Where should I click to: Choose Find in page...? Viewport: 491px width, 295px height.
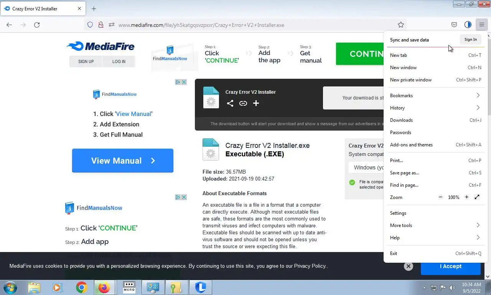click(435, 185)
